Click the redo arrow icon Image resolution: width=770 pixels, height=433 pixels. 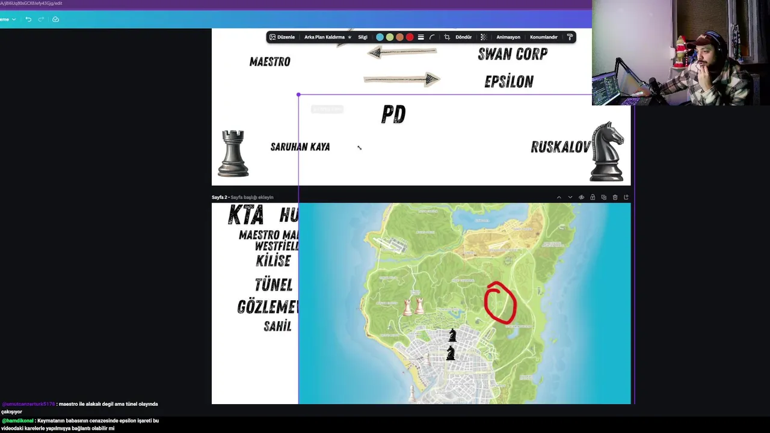tap(41, 19)
